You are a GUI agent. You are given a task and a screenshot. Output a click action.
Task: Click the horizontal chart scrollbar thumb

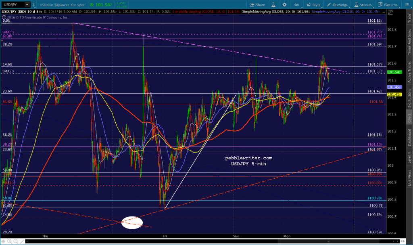pyautogui.click(x=328, y=241)
